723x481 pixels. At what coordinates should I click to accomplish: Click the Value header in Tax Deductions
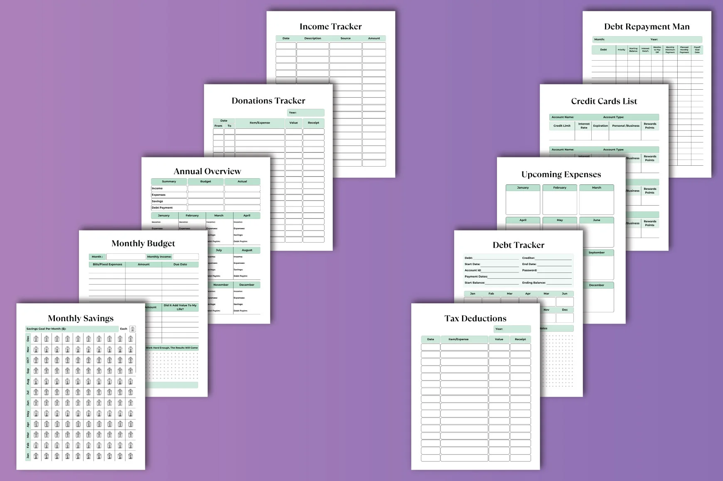coord(499,339)
